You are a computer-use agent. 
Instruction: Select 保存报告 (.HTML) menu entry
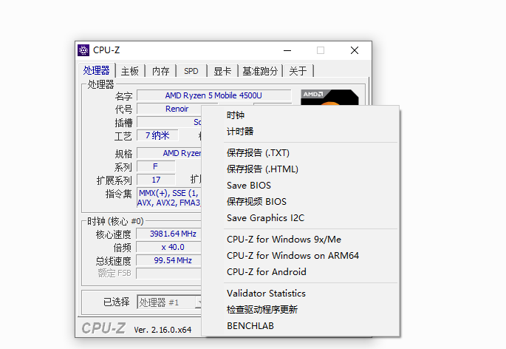point(301,169)
